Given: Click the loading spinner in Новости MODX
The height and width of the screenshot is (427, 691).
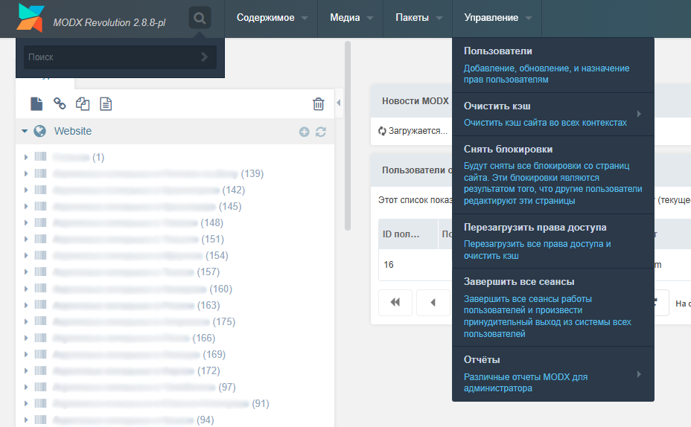Looking at the screenshot, I should click(382, 131).
